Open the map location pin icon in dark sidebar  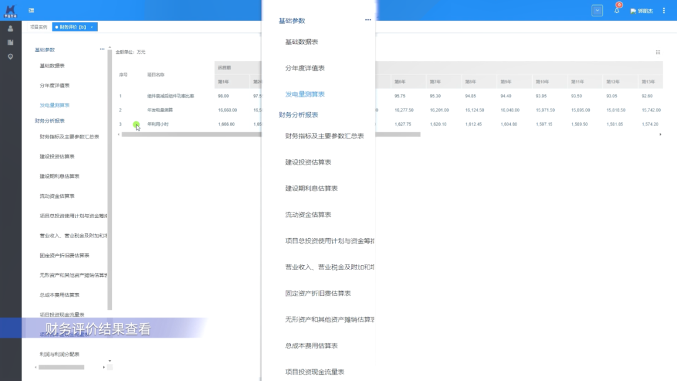[x=11, y=56]
